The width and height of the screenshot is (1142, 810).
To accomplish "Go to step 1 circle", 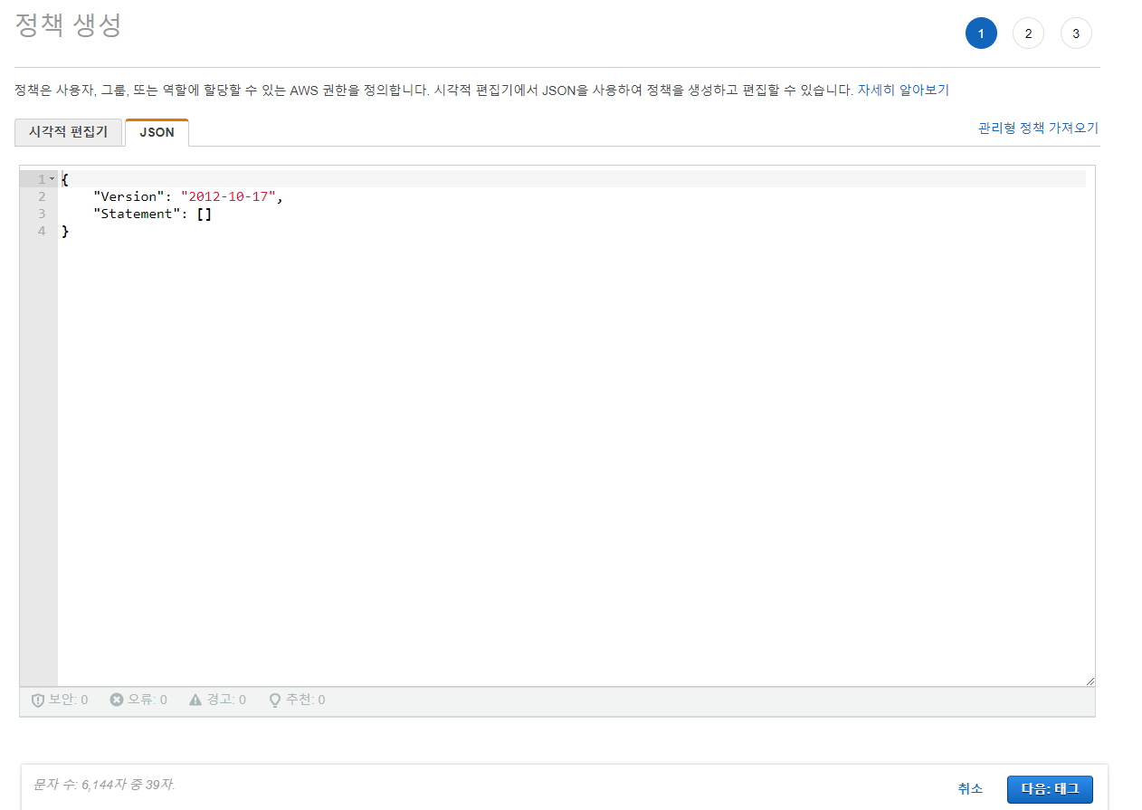I will point(981,33).
